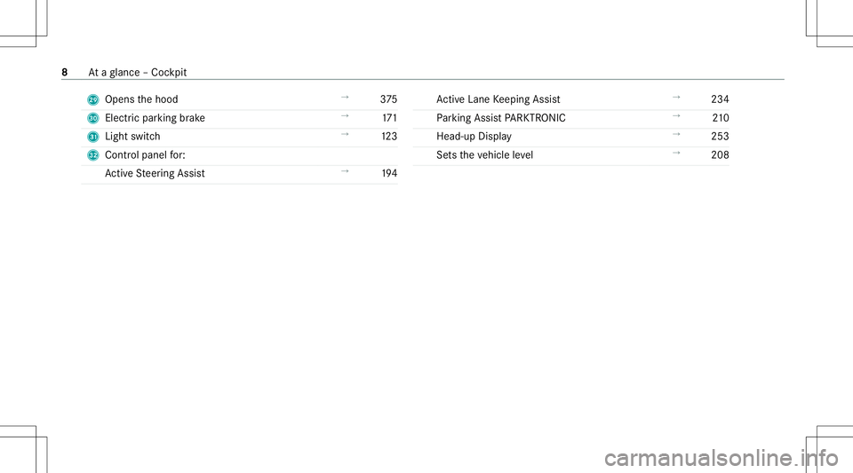Click the arrow beside Sets the vehicle level
853x473 pixels.
point(676,153)
